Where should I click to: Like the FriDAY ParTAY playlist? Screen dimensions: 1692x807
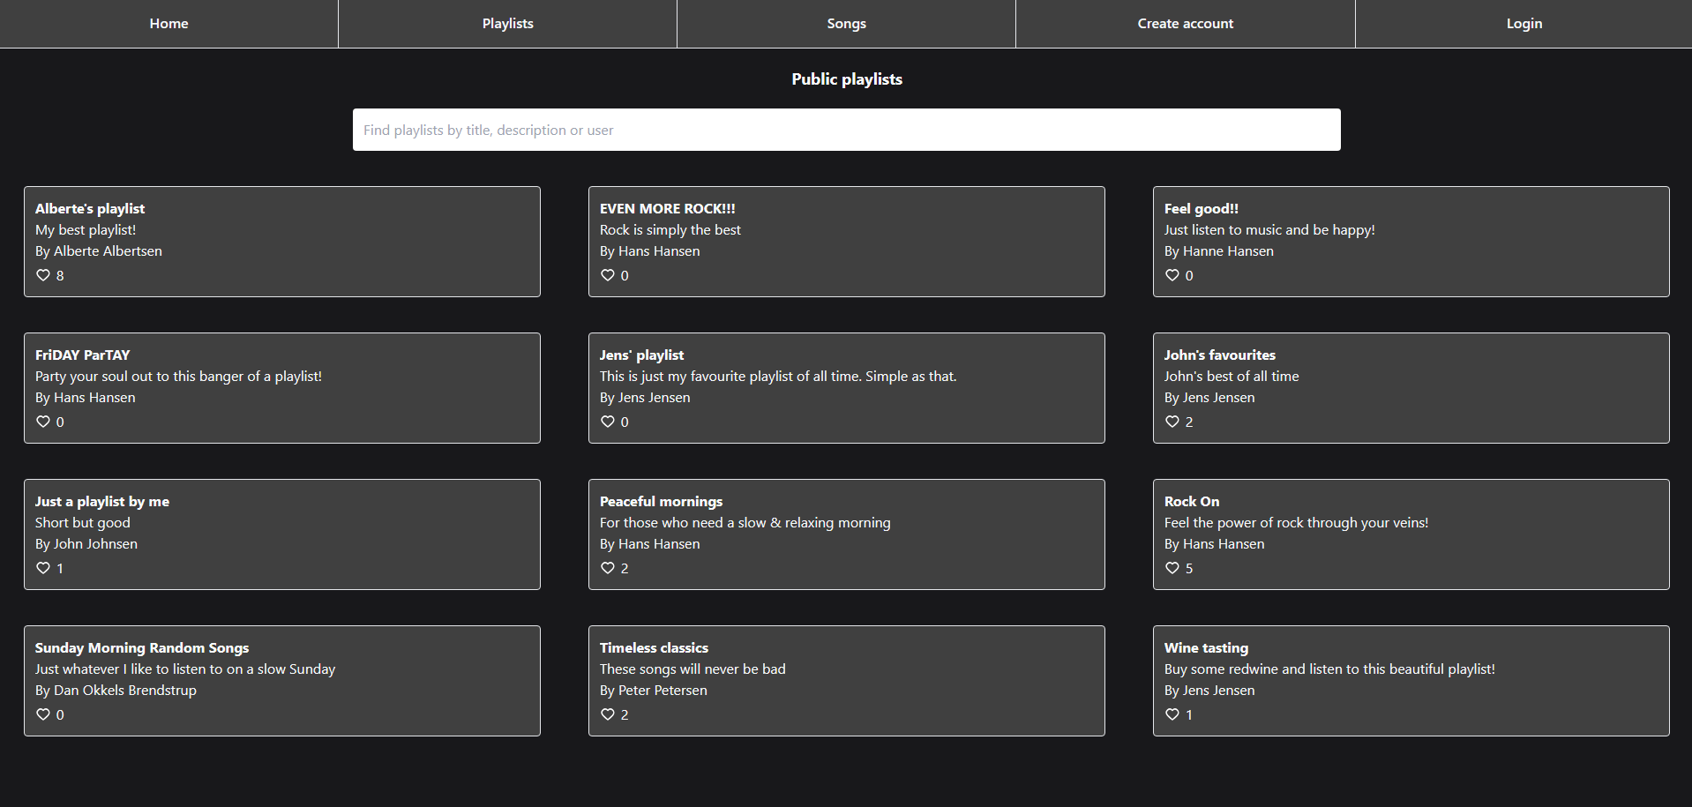pos(42,422)
